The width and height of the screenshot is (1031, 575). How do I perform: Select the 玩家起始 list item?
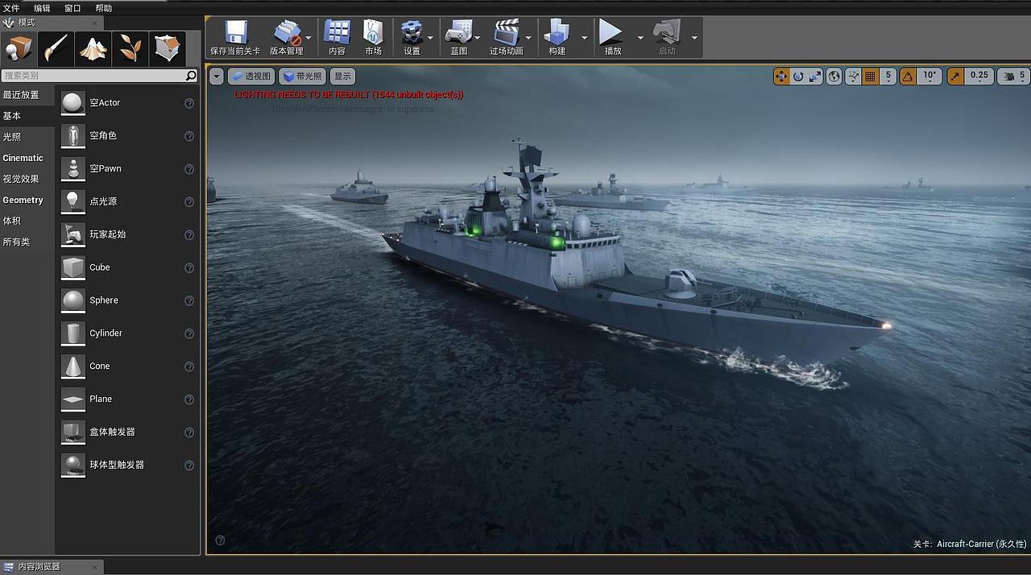(x=128, y=234)
